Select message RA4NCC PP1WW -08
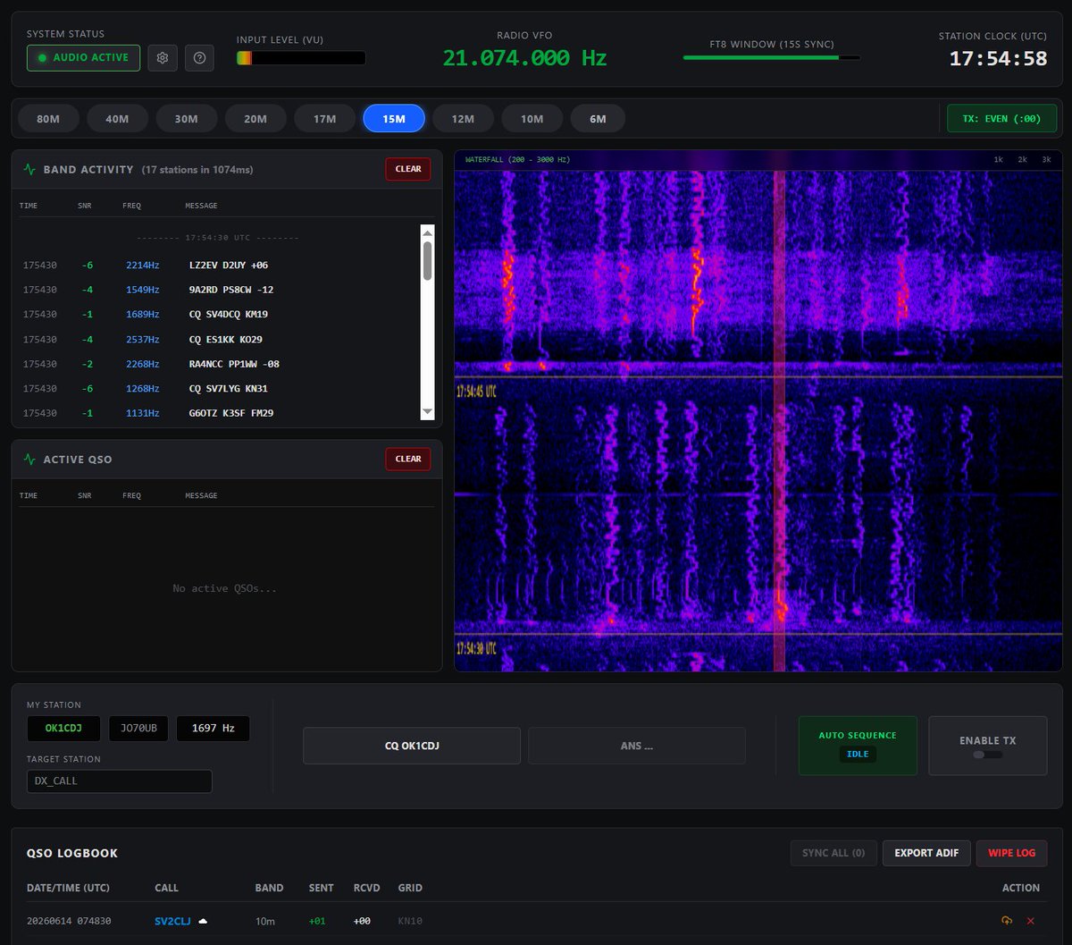 [234, 364]
